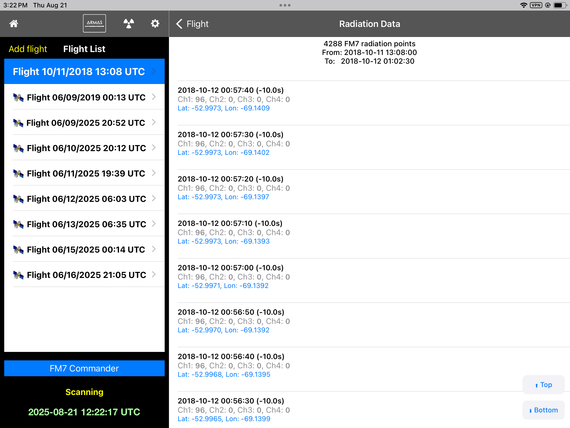Expand Flight 06/16/2025 21:05 UTC chevron

(x=154, y=275)
